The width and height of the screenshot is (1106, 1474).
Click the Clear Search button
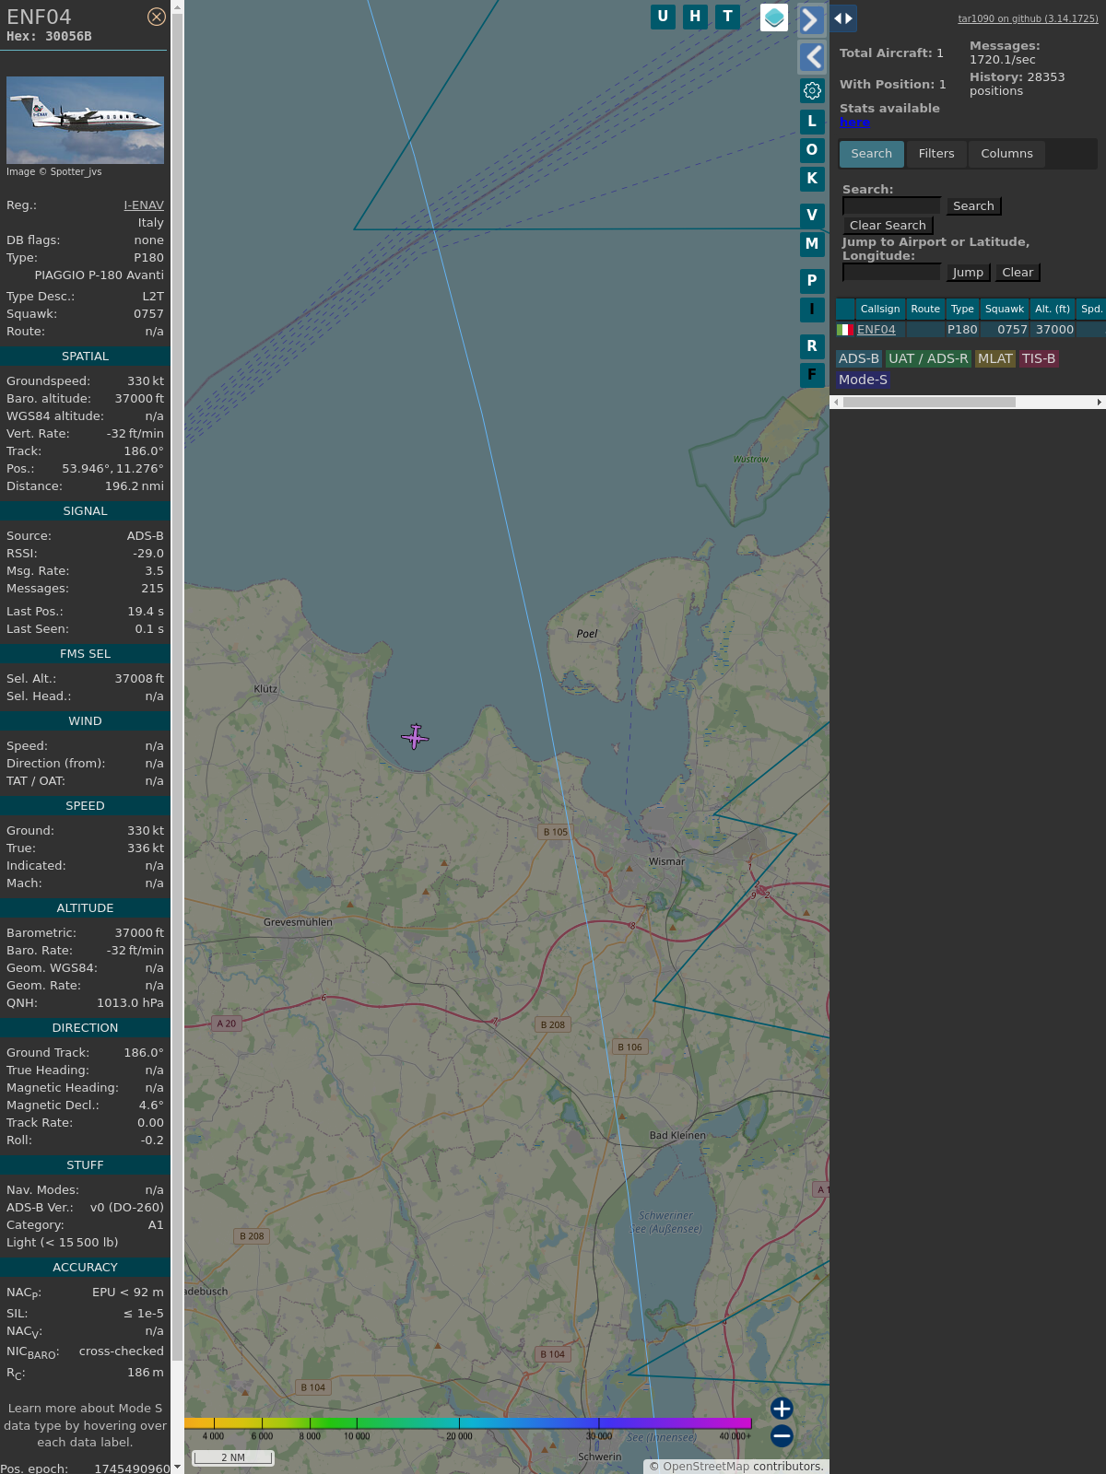click(x=888, y=226)
